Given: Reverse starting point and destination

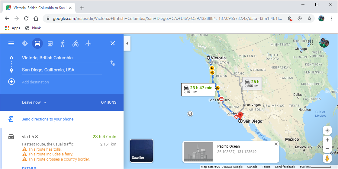Looking at the screenshot, I should [x=113, y=63].
